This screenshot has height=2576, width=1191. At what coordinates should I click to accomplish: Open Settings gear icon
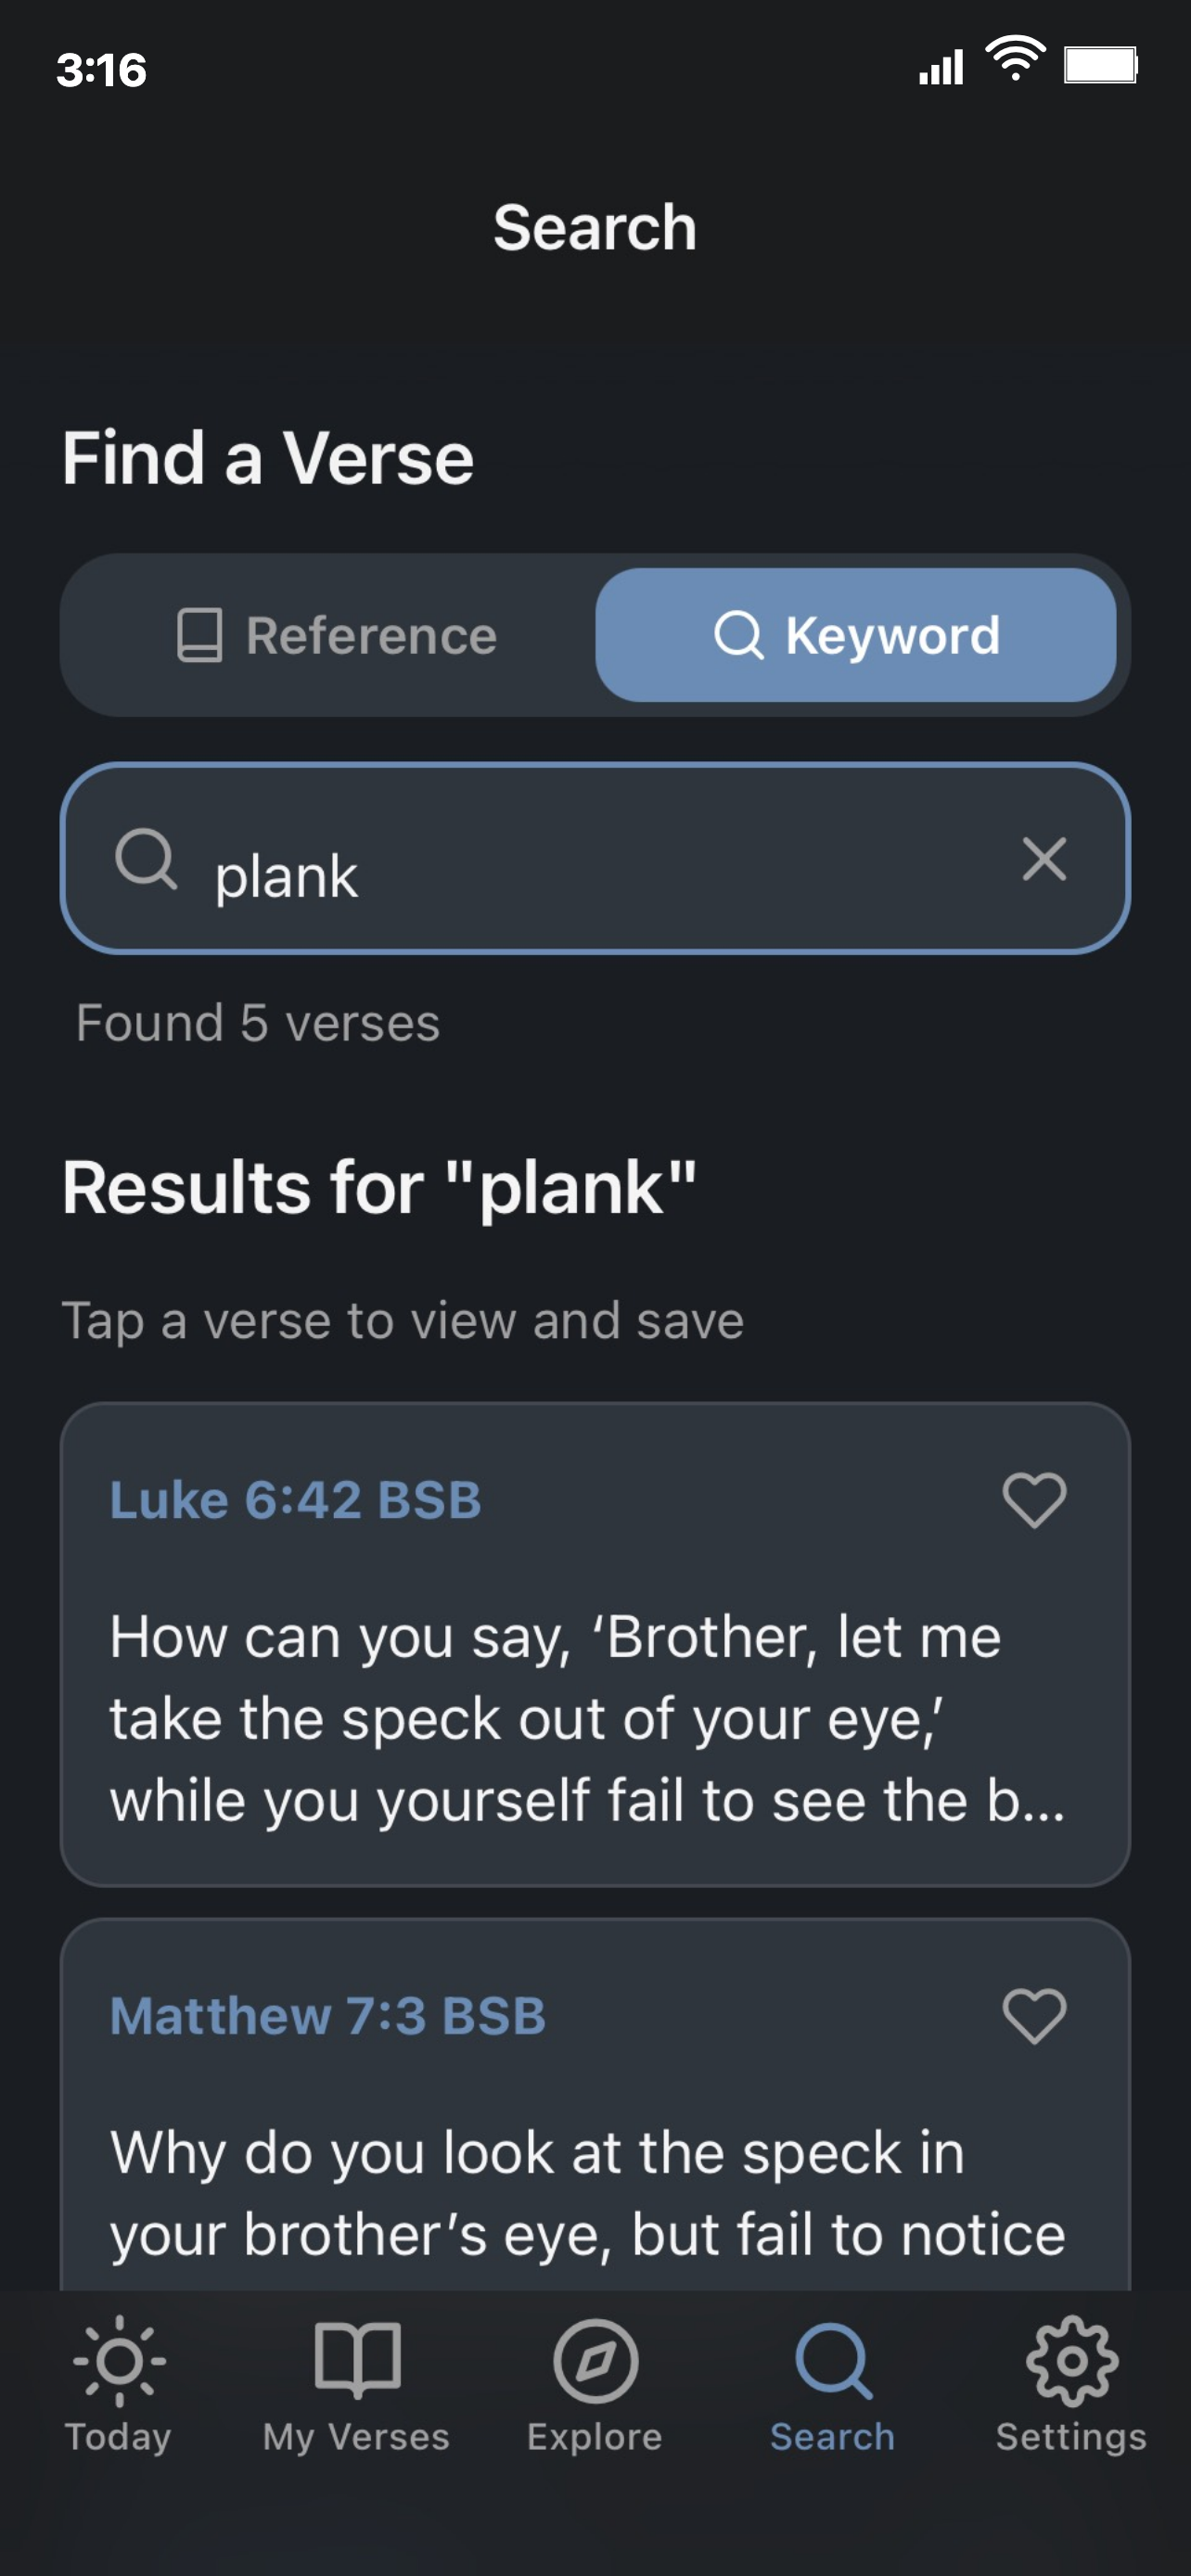point(1071,2360)
